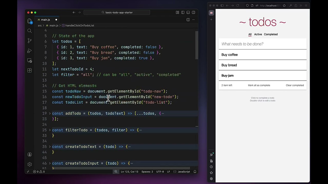Toggle the browser sidebar panel icon
Viewport: 328px width, 184px height.
tap(222, 6)
